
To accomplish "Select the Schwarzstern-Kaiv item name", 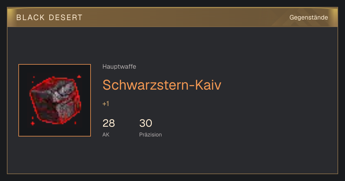I will (x=162, y=85).
